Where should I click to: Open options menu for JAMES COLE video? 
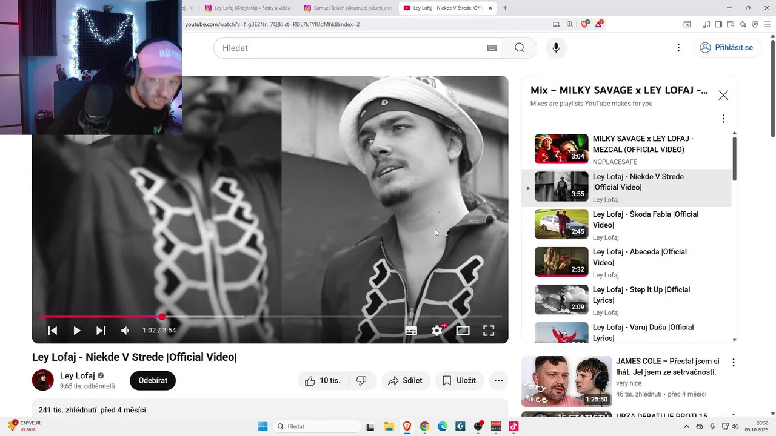point(733,363)
